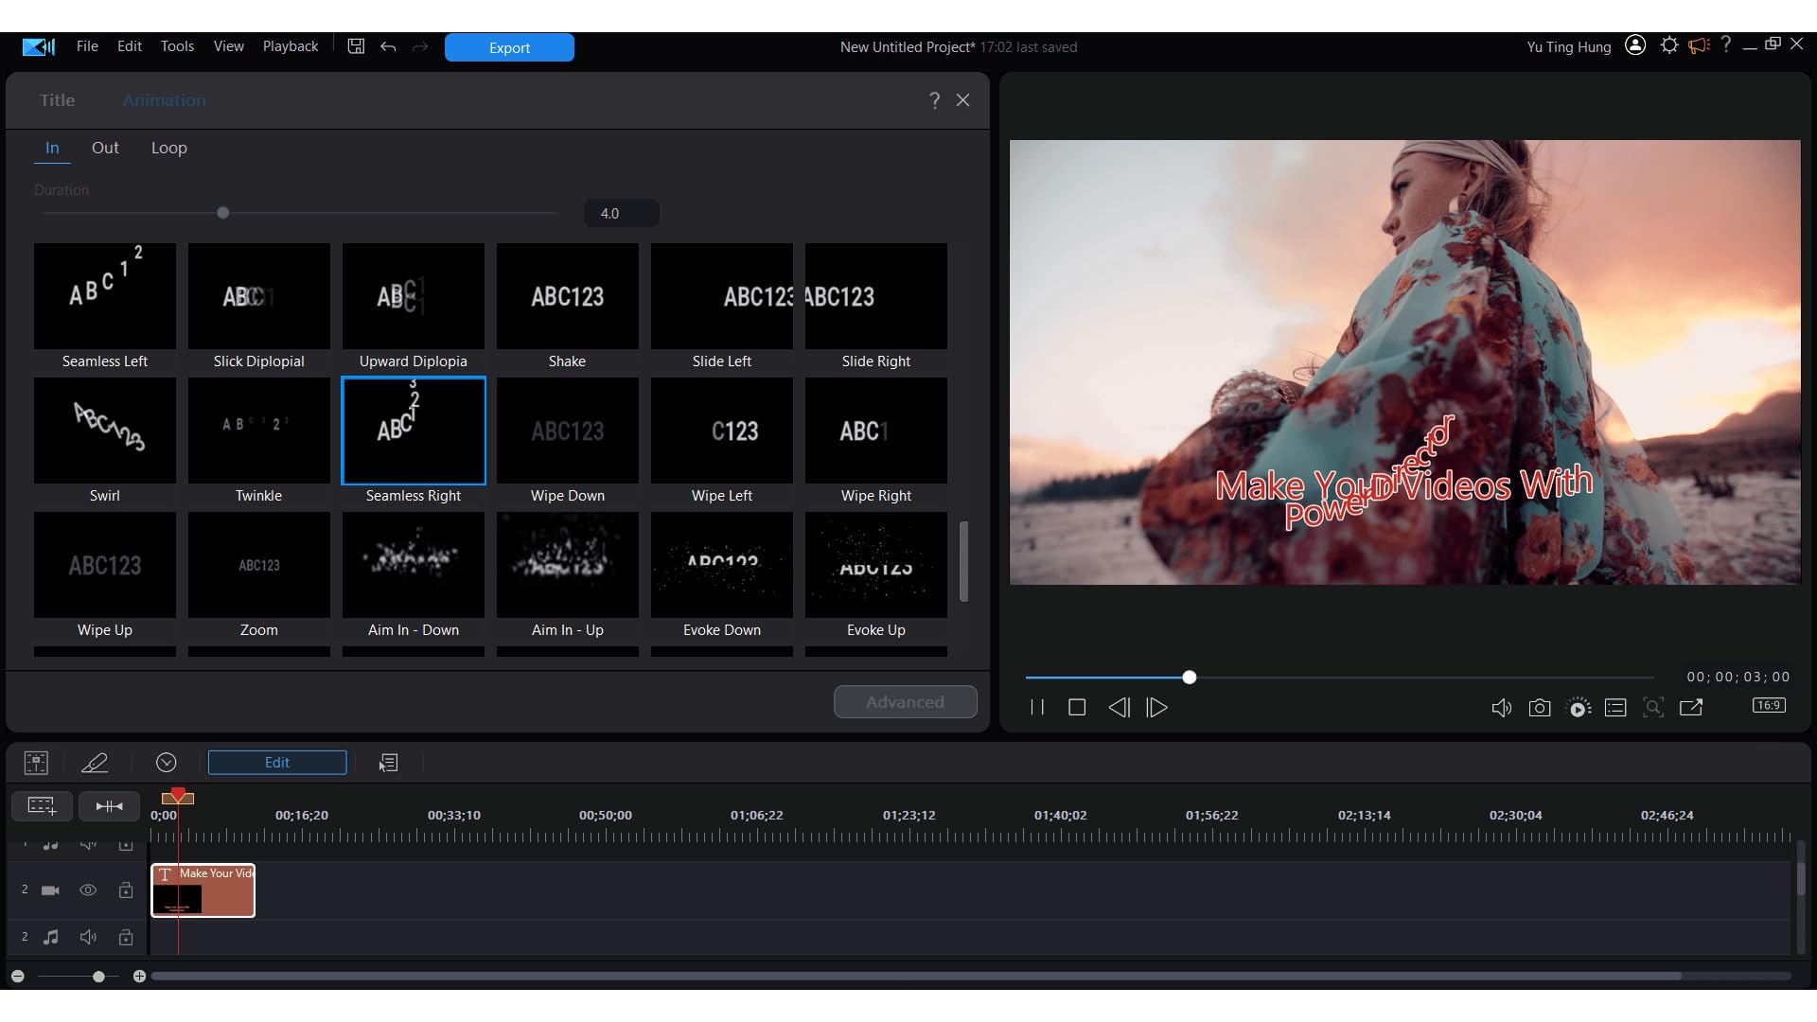The image size is (1817, 1022).
Task: Click the save project icon
Action: pyautogui.click(x=356, y=46)
